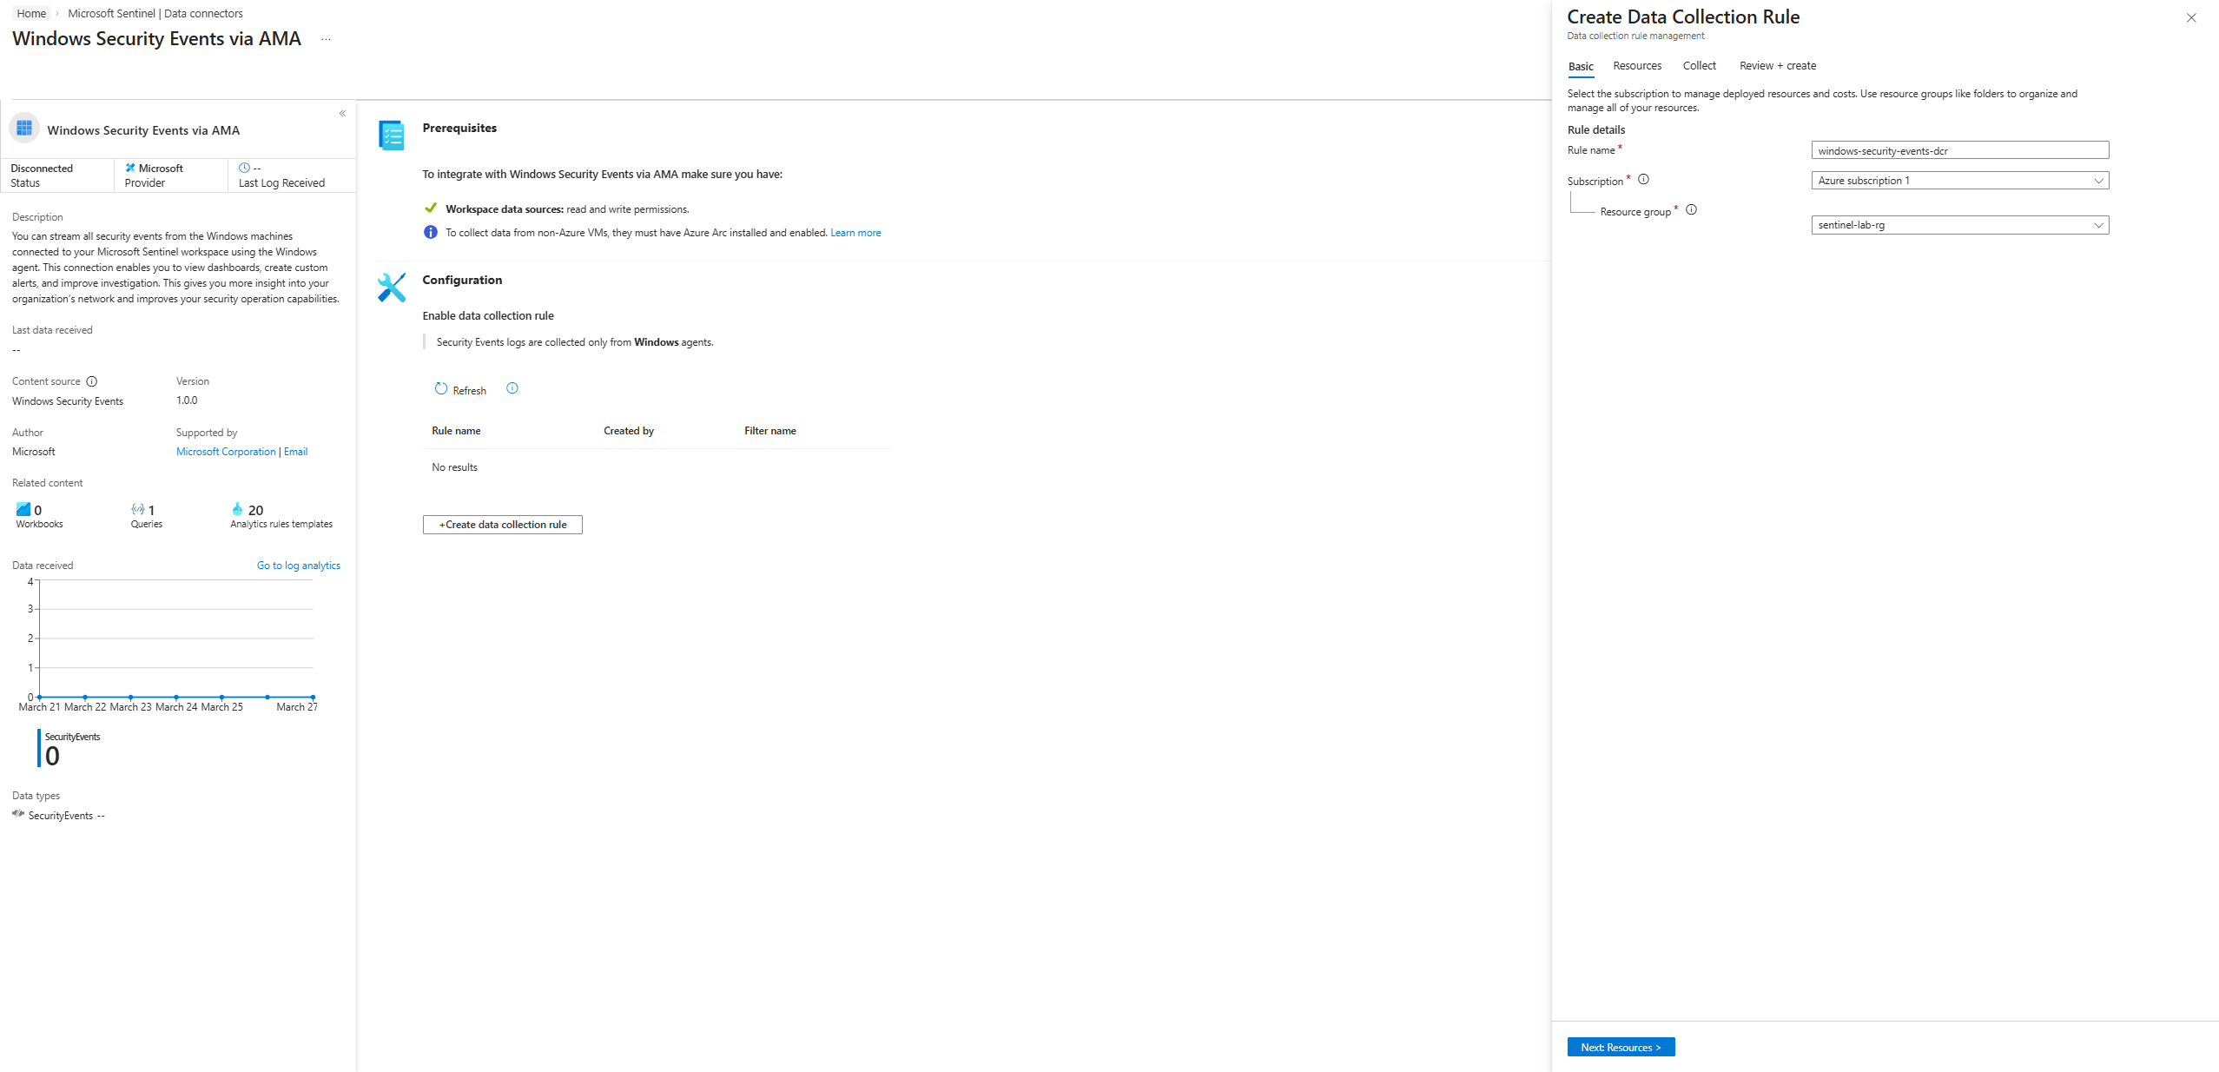Click the Content source info icon
Viewport: 2219px width, 1072px height.
(92, 381)
